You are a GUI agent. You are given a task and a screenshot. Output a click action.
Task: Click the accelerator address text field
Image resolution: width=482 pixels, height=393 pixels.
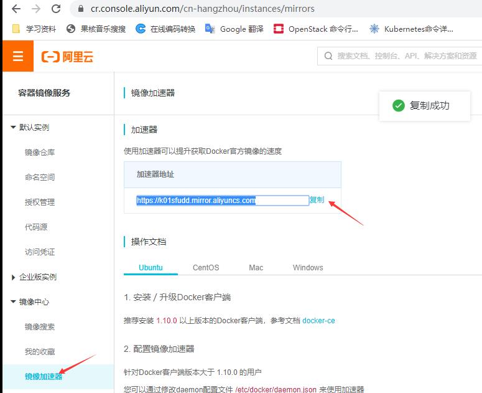223,201
